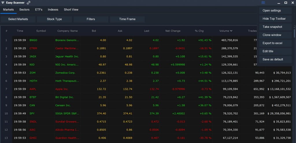The width and height of the screenshot is (296, 143).
Task: Switch to the Sectors tab
Action: click(24, 10)
